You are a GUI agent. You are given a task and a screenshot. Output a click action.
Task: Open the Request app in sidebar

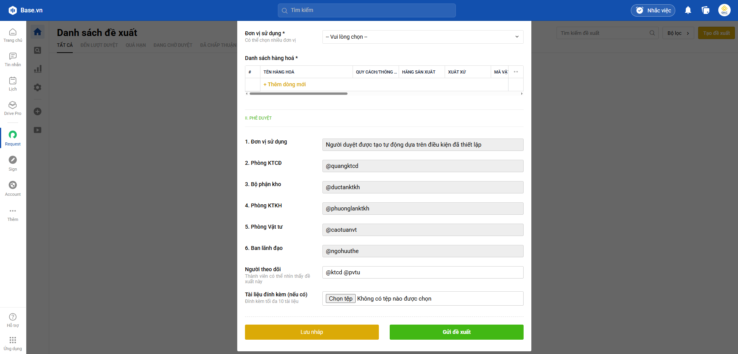click(13, 138)
